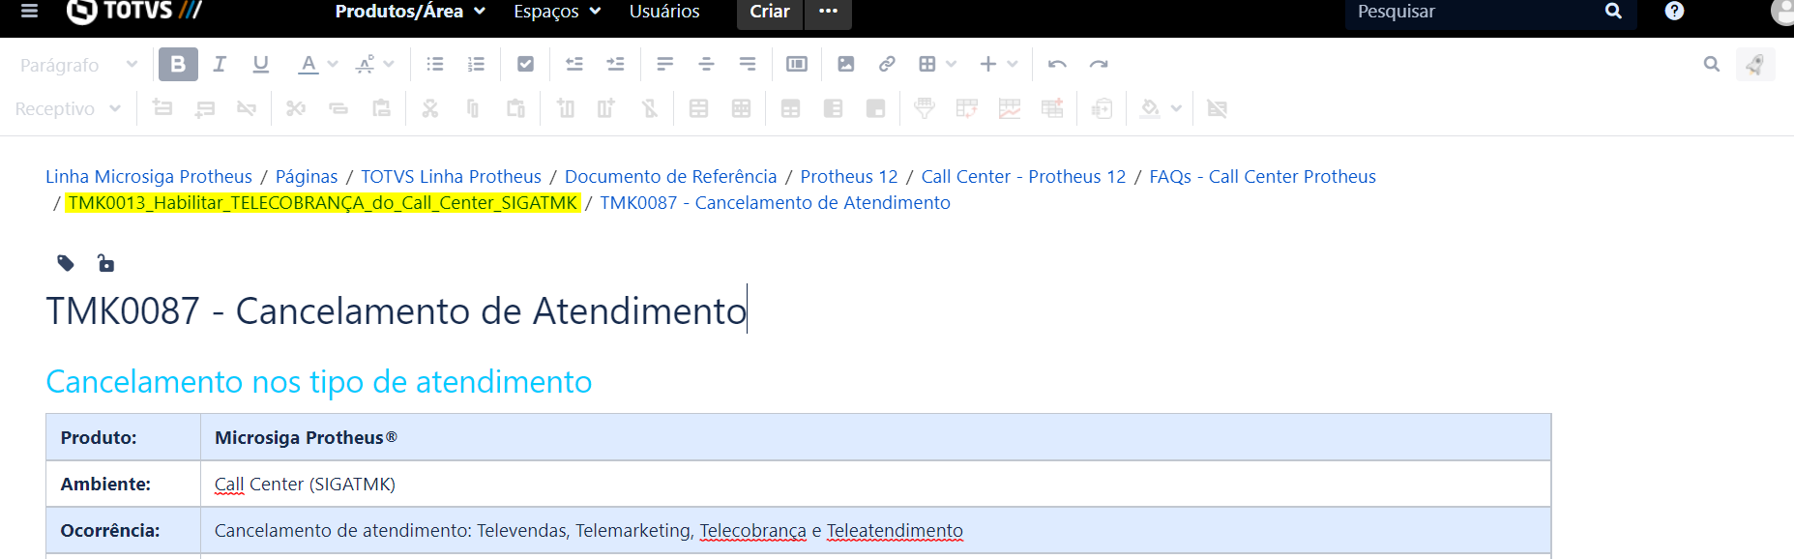This screenshot has height=559, width=1794.
Task: Copy the table row
Action: tap(338, 108)
